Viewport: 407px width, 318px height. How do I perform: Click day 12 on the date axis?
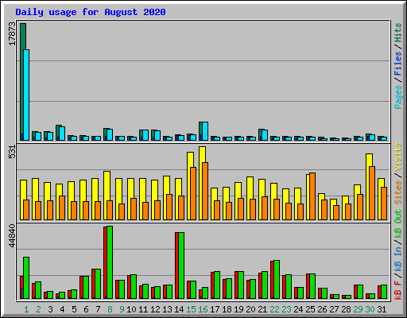coord(155,309)
